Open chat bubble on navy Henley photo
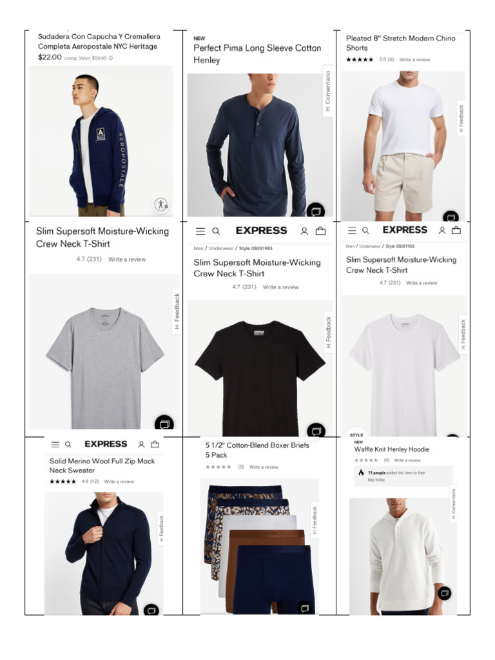This screenshot has width=495, height=660. 316,210
